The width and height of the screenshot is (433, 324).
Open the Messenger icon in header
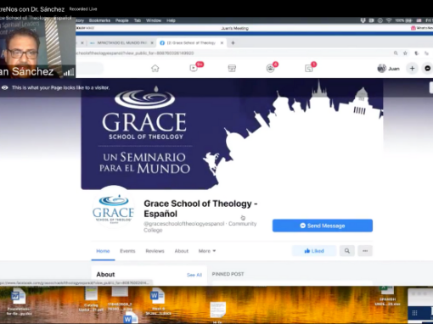(428, 69)
